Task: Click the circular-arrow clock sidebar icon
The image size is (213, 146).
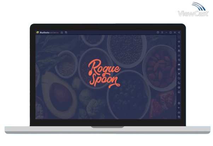Action: coord(179,92)
